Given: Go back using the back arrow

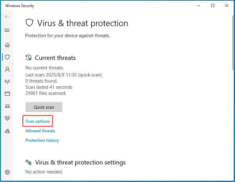Looking at the screenshot, I should coord(7,17).
